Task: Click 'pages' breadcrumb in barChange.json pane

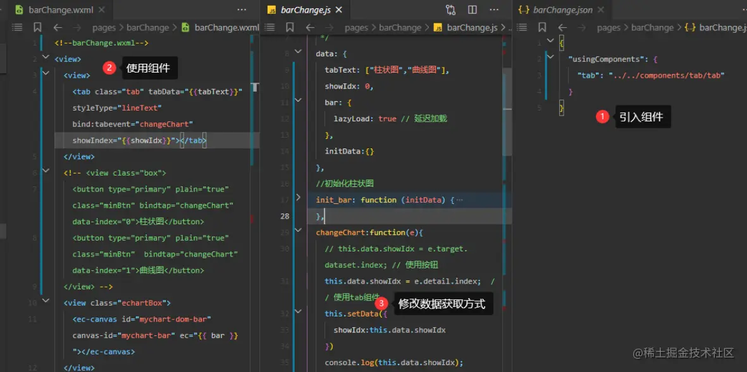Action: 608,28
